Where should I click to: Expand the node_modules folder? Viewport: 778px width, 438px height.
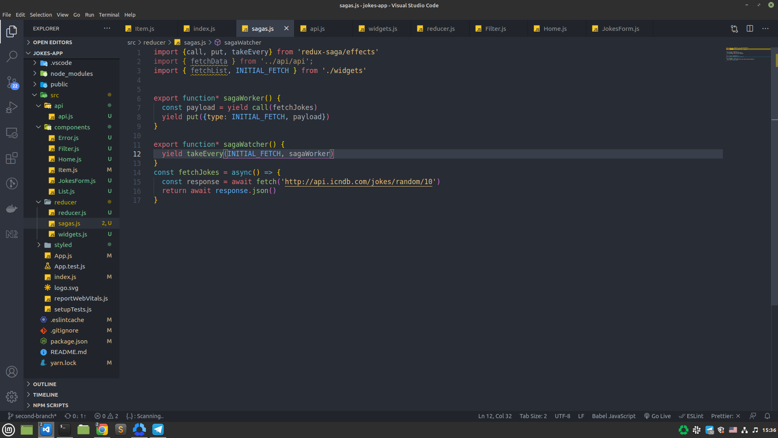pos(71,73)
